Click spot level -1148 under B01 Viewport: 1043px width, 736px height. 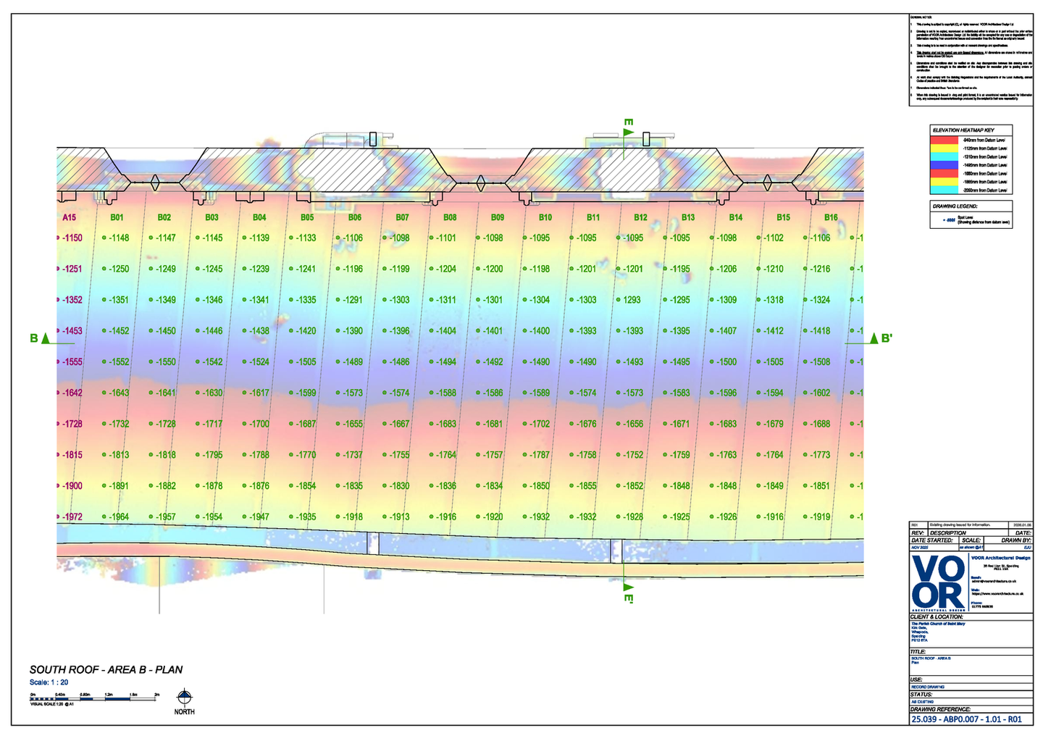pos(119,238)
